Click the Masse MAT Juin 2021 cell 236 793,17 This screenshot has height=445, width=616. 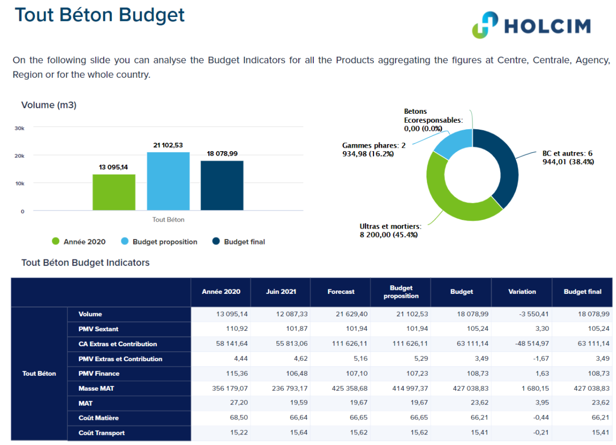pos(281,389)
